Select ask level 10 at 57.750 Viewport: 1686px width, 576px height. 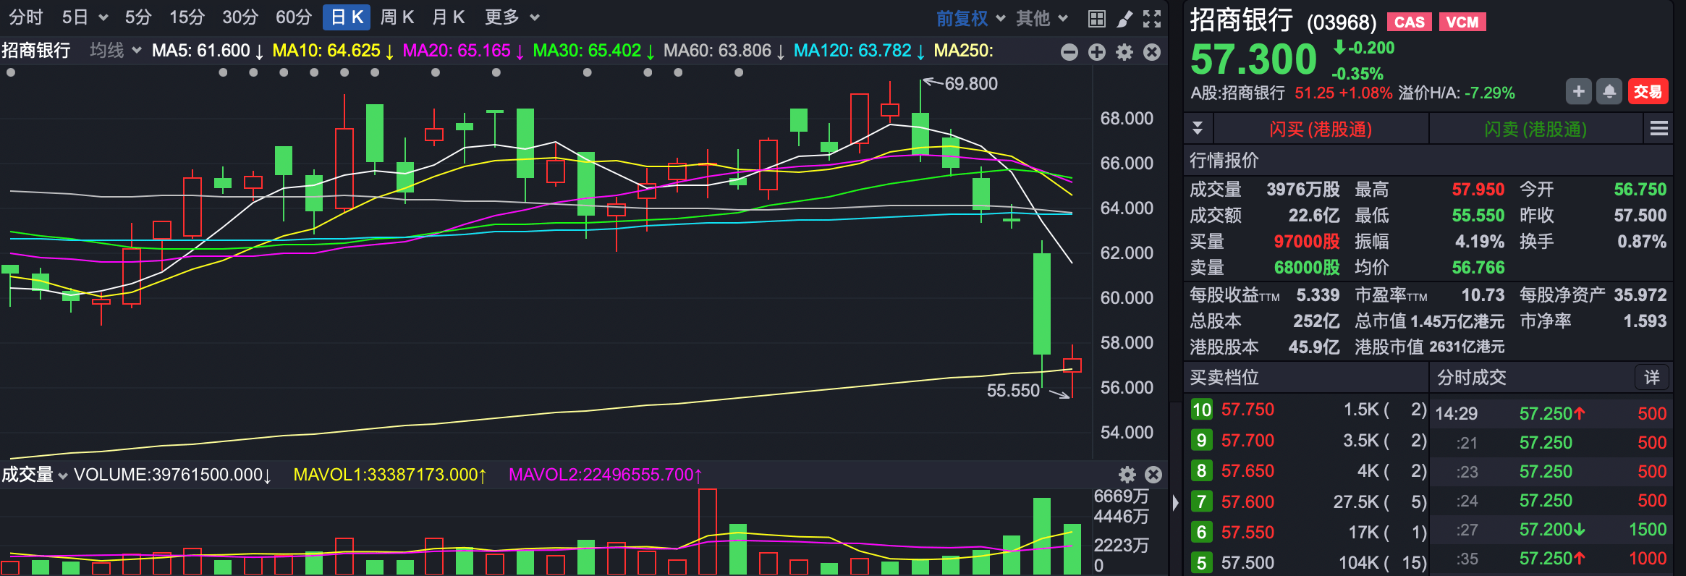coord(1308,410)
